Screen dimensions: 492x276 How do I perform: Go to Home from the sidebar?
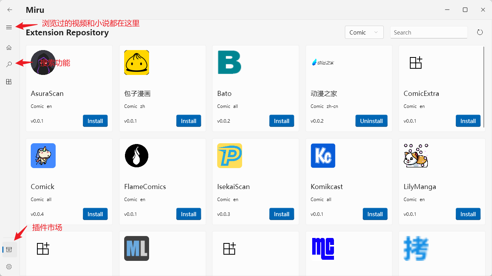(9, 47)
